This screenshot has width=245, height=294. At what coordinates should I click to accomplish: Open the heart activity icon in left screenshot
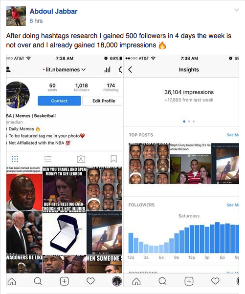click(90, 281)
